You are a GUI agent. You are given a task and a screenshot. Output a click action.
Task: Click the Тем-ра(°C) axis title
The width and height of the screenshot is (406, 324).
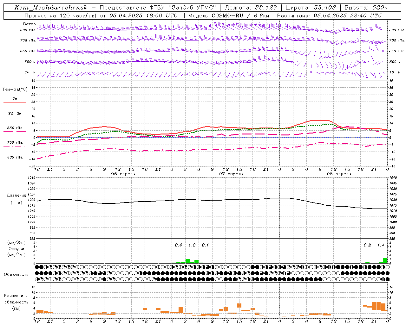pos(15,90)
